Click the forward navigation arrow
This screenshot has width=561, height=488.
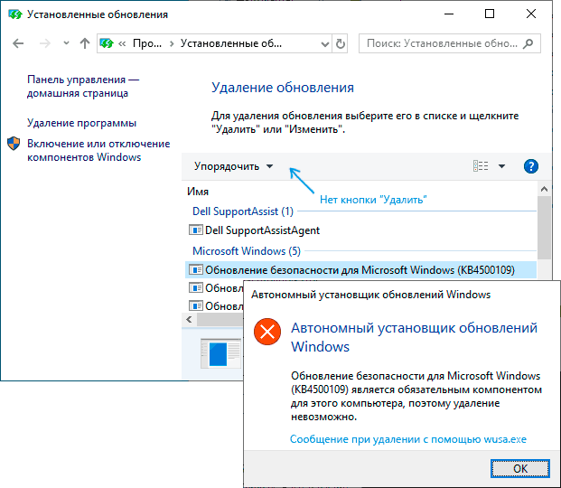(x=45, y=43)
